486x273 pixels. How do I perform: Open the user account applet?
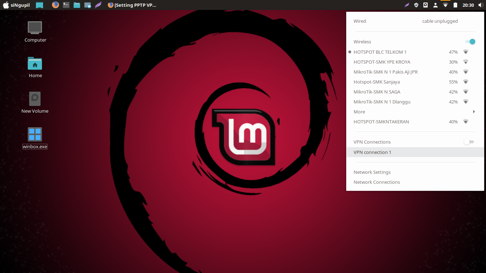tap(435, 5)
